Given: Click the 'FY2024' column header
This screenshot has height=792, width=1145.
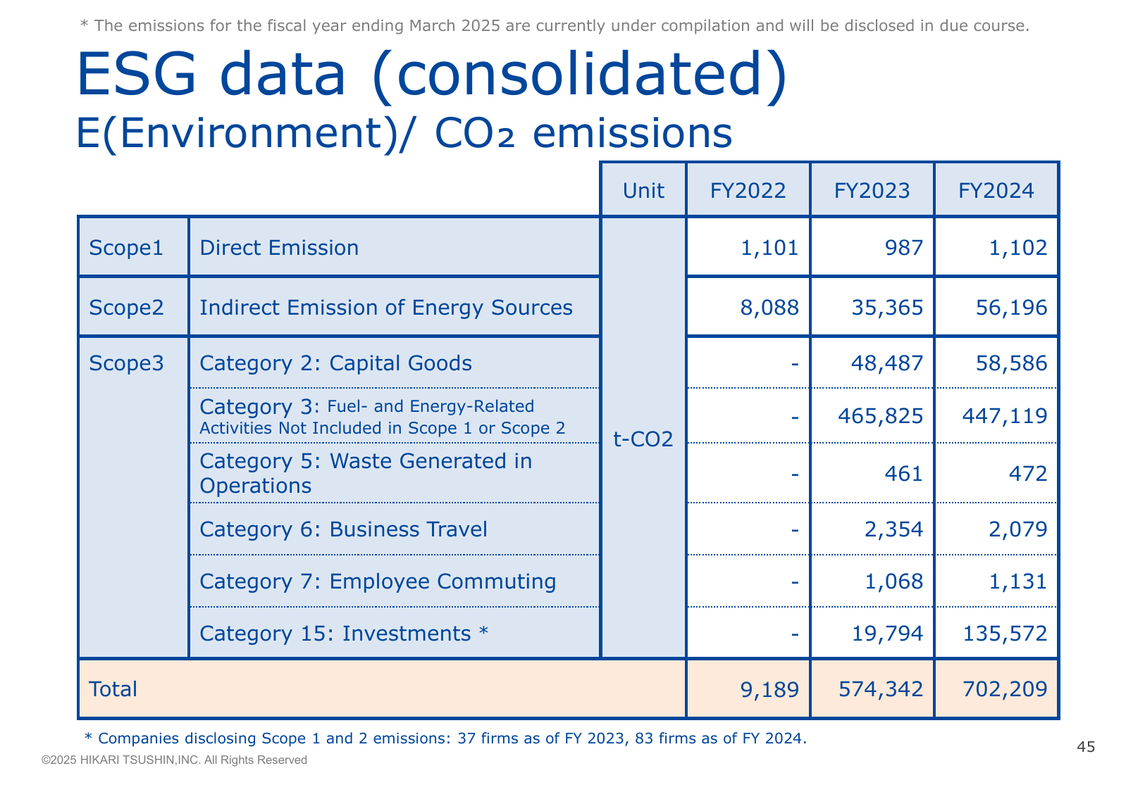Looking at the screenshot, I should pyautogui.click(x=996, y=190).
